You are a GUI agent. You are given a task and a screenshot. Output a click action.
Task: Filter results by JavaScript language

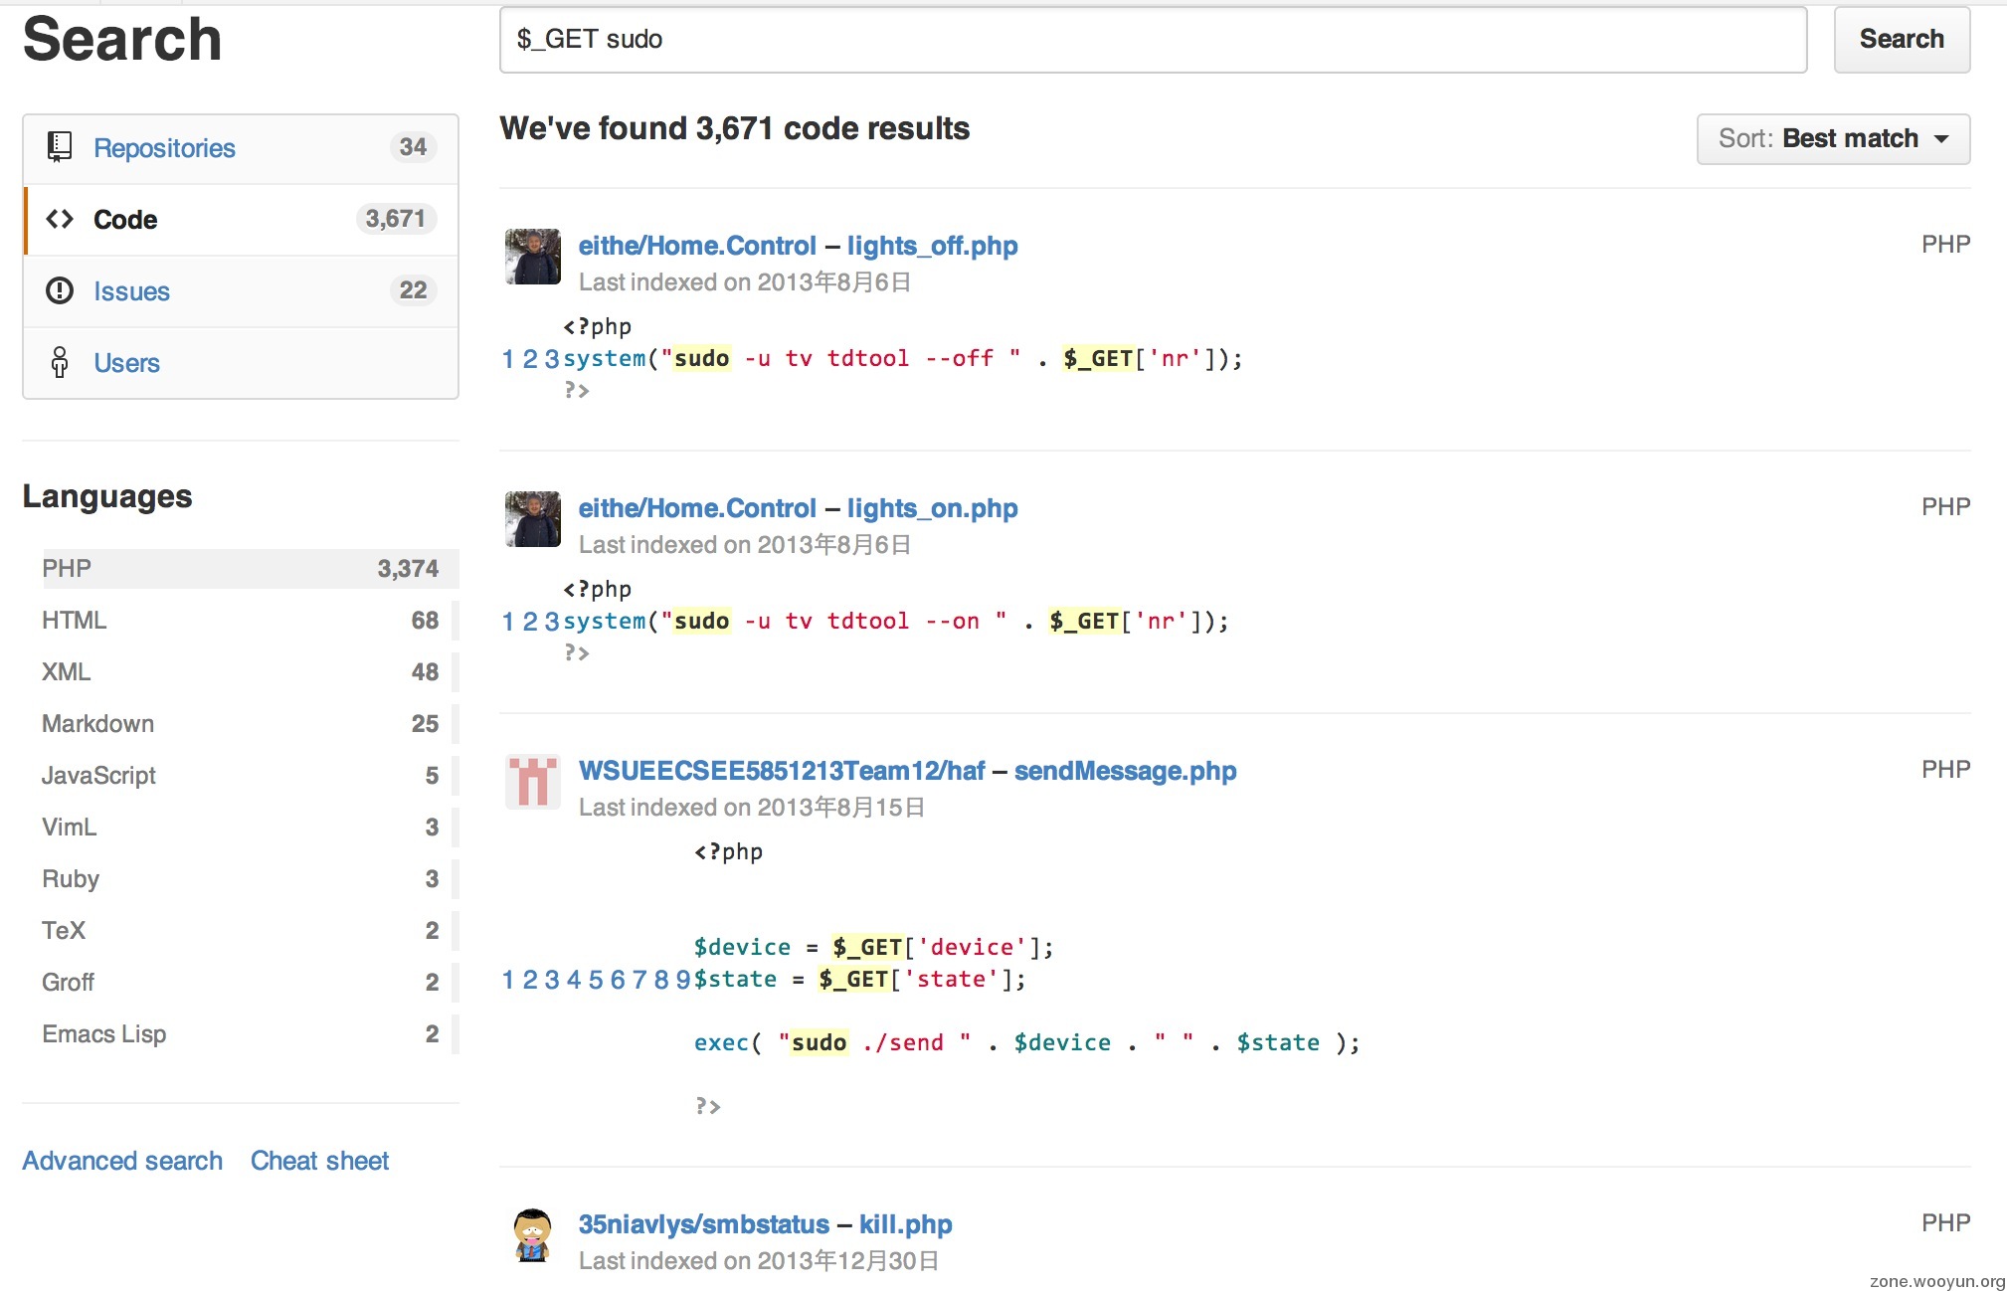click(98, 776)
